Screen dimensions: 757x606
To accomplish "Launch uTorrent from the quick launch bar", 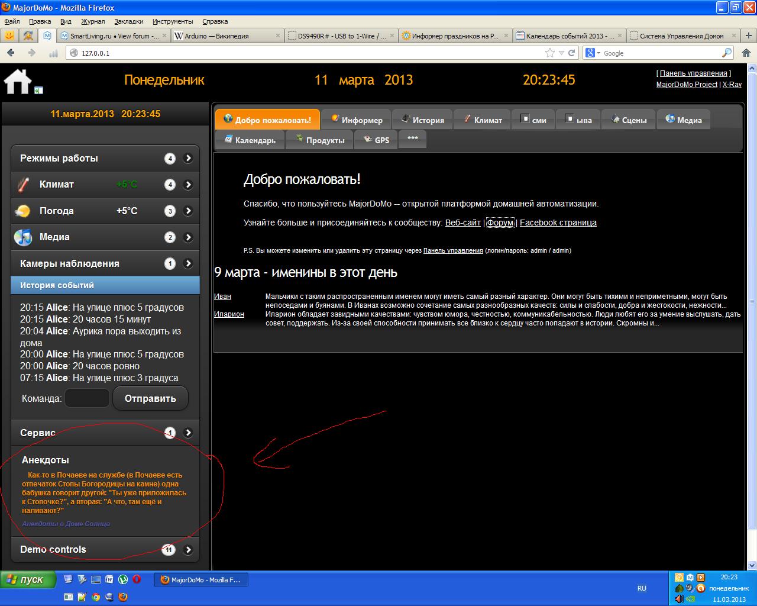I will (x=123, y=580).
